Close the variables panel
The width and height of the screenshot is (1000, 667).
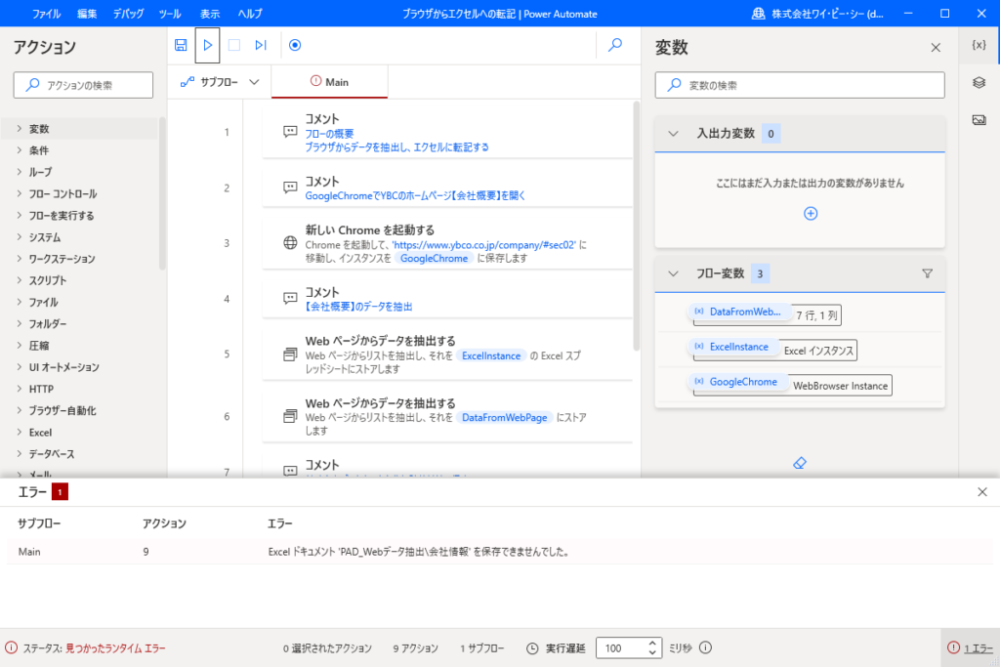(x=936, y=48)
